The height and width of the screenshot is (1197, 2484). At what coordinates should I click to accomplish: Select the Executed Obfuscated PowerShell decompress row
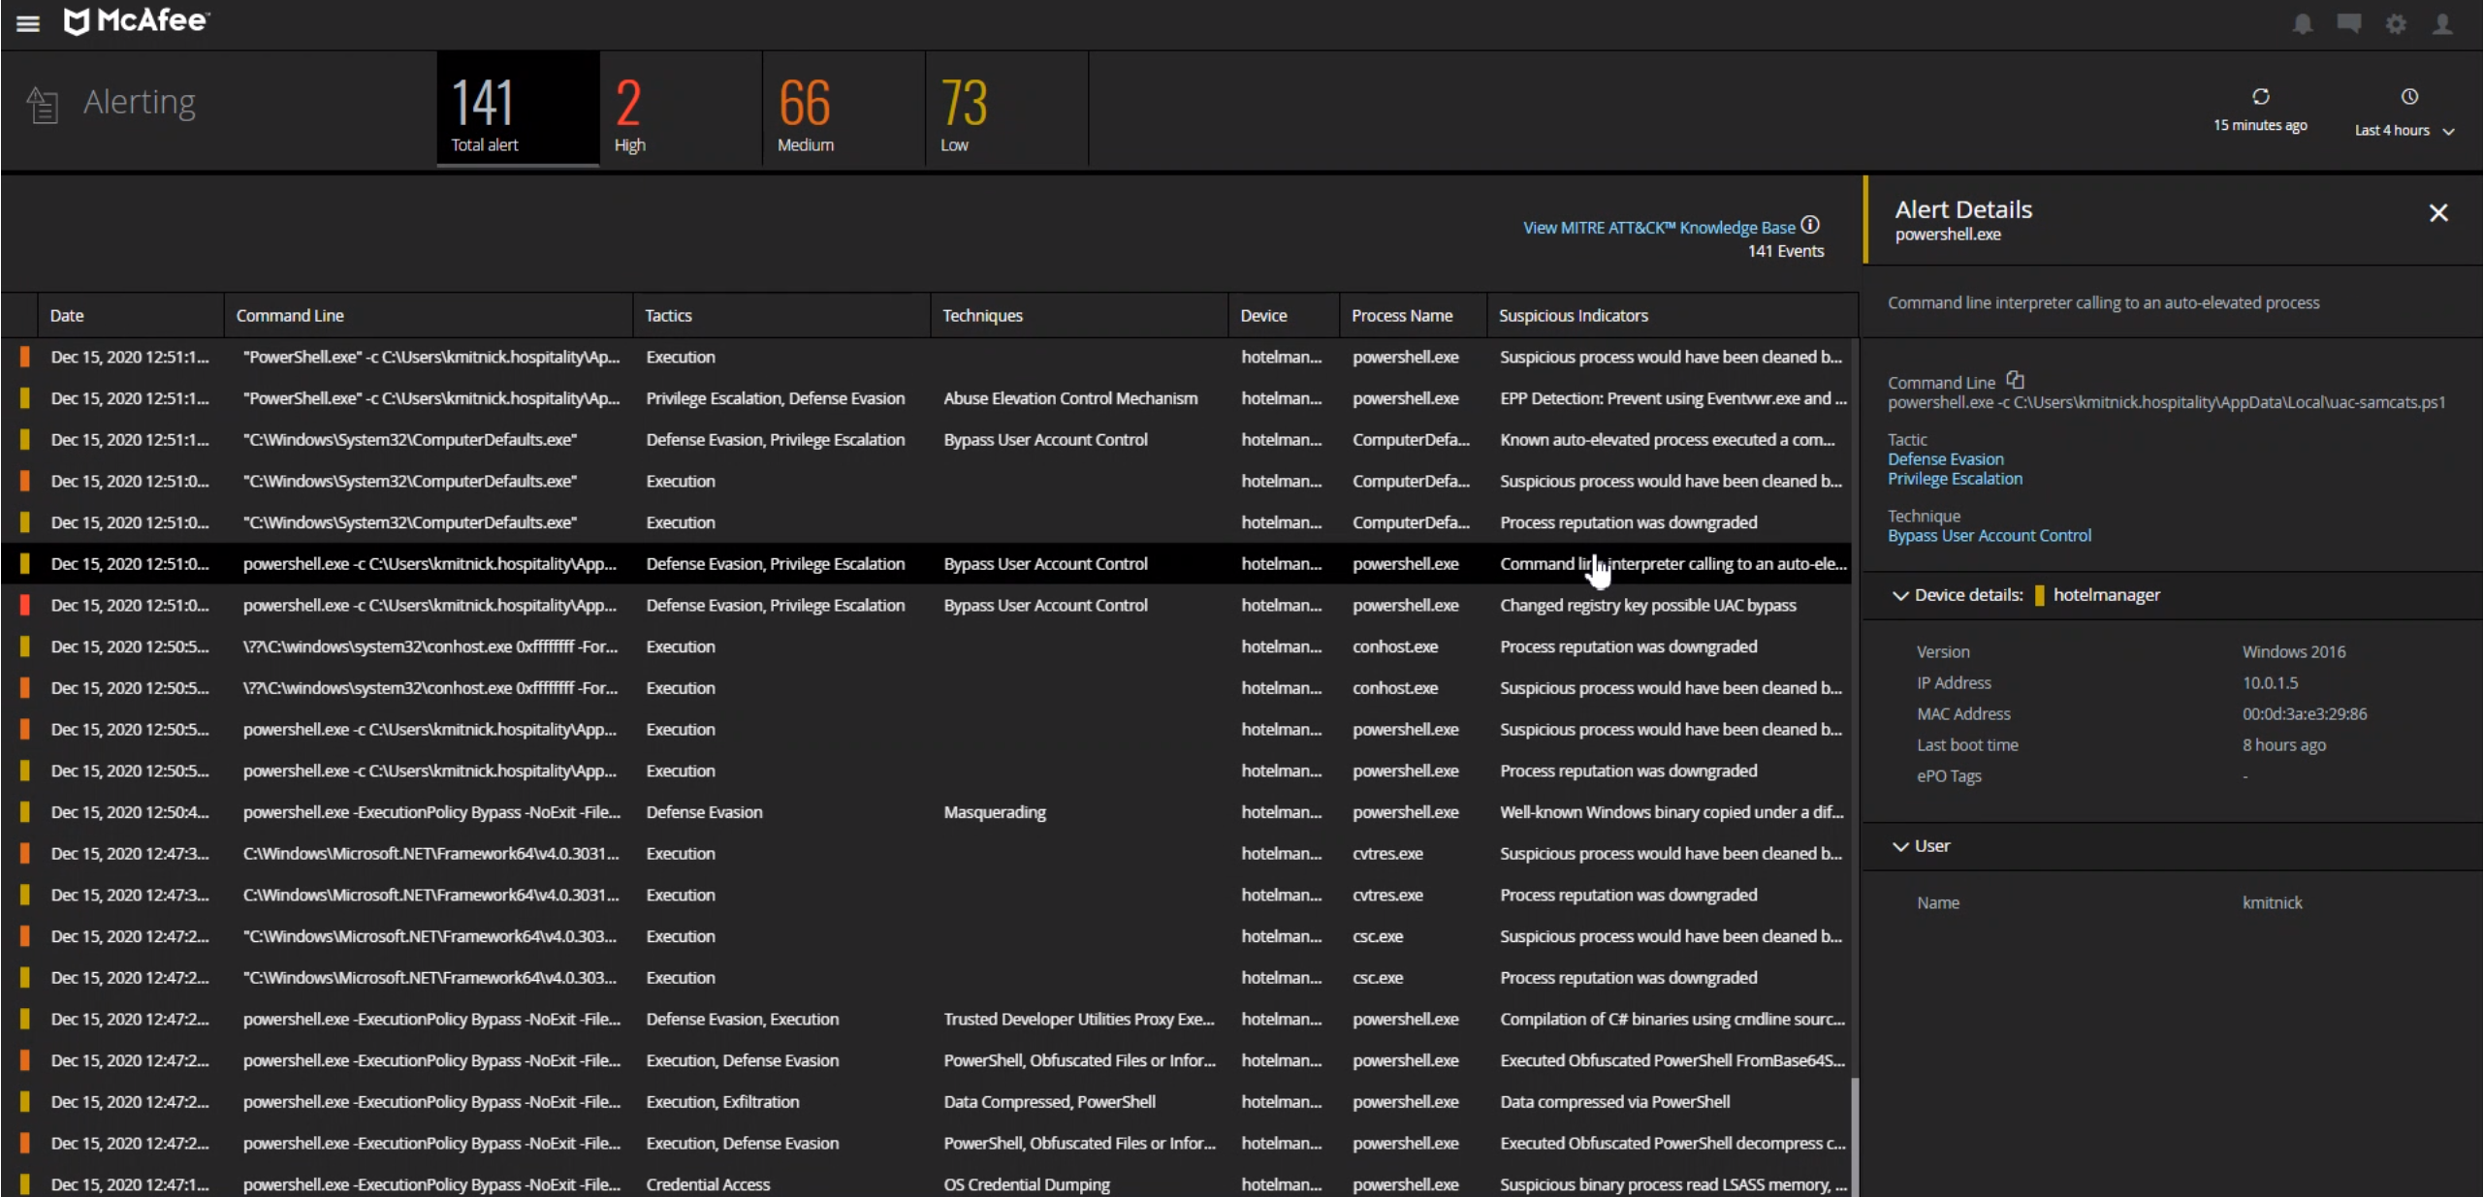coord(926,1144)
